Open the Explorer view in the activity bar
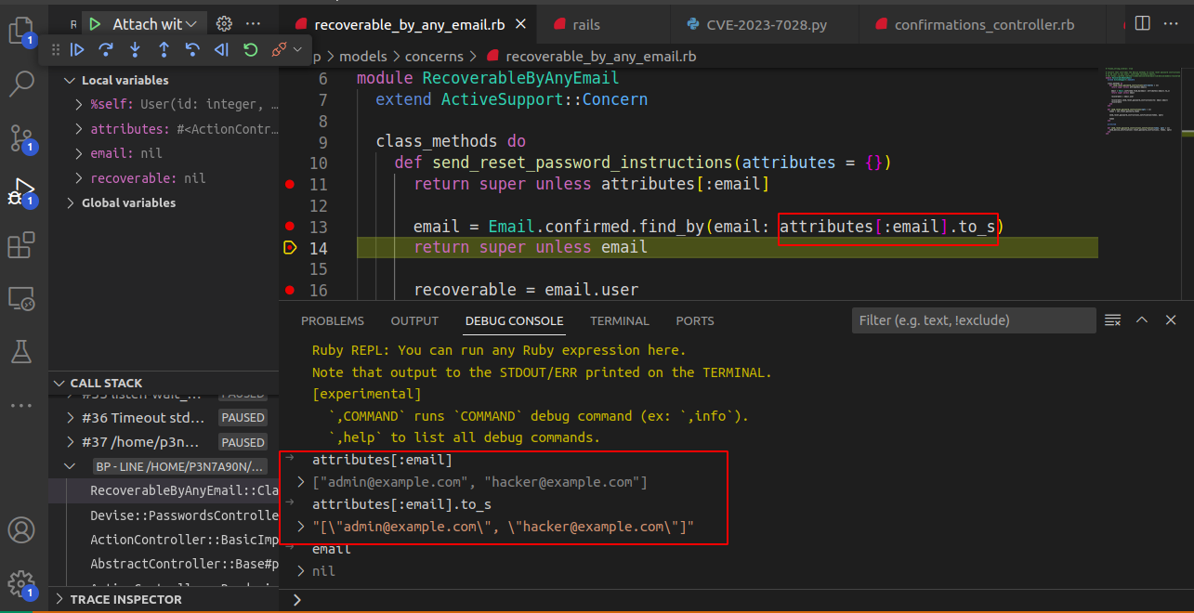This screenshot has width=1194, height=613. pyautogui.click(x=20, y=32)
